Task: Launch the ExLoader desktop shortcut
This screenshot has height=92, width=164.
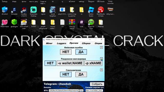Action: point(14,10)
